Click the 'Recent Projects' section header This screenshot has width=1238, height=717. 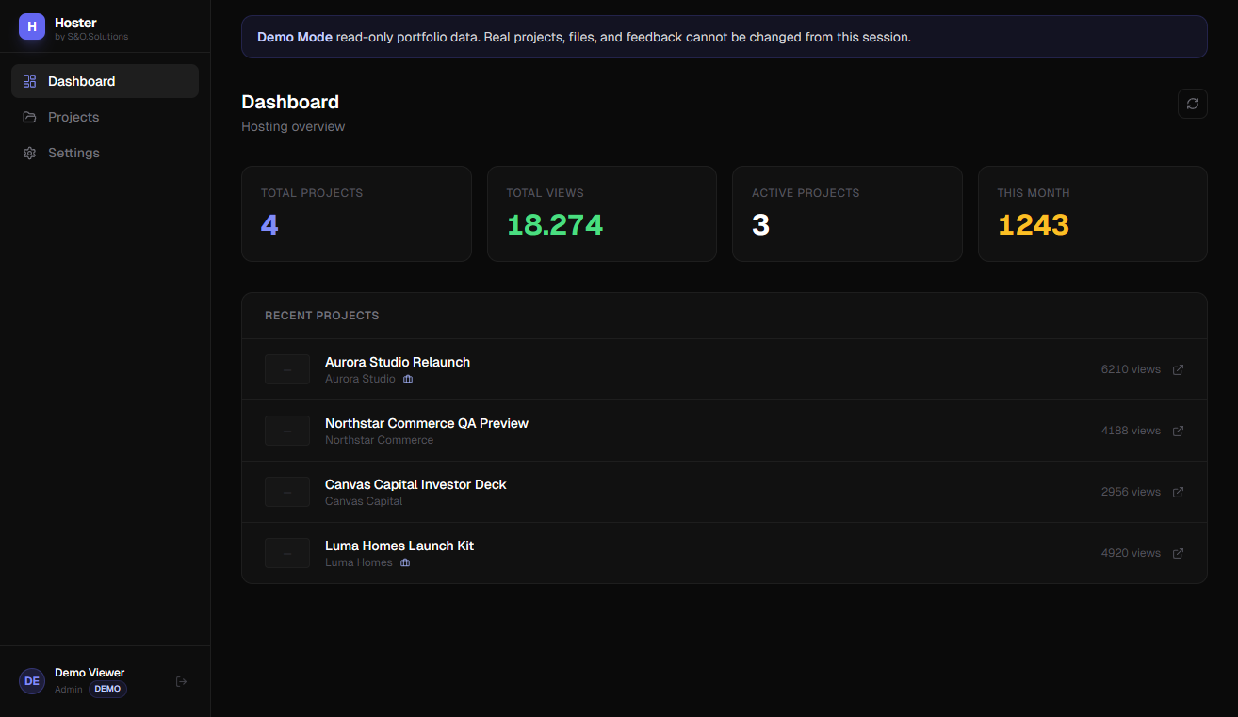(x=321, y=316)
